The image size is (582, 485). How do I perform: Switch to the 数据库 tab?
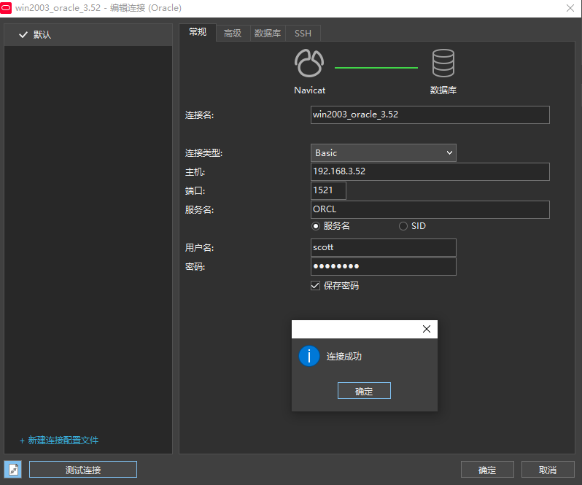268,34
